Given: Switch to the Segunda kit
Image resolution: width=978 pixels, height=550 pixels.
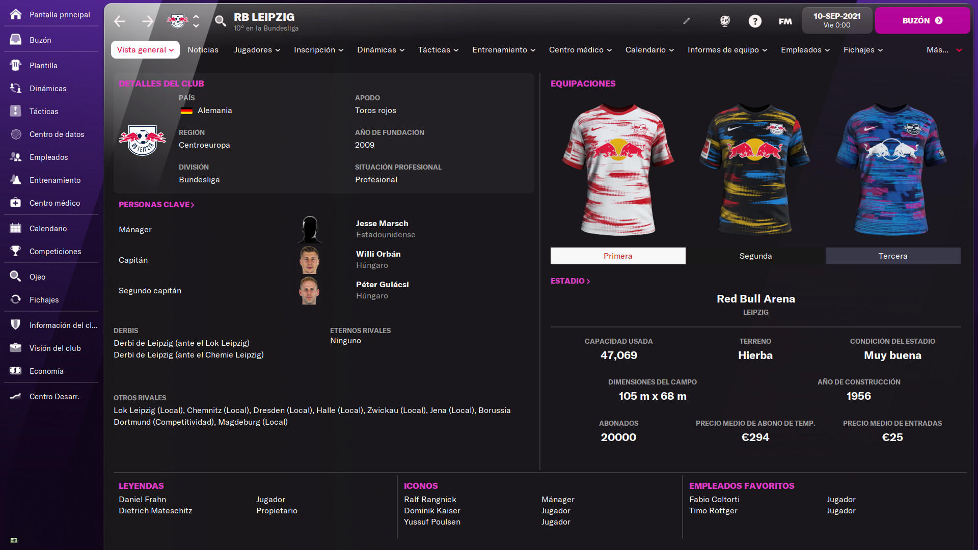Looking at the screenshot, I should (755, 256).
